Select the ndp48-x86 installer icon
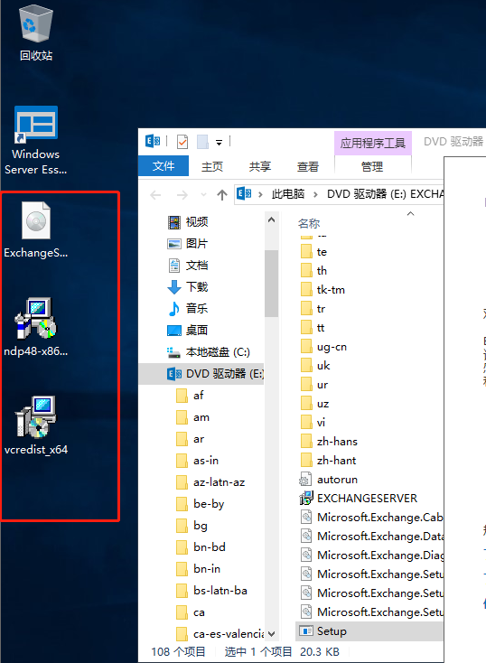 [36, 327]
